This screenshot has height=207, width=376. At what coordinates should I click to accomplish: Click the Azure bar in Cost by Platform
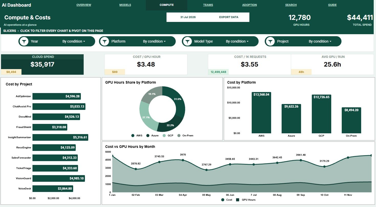tap(291, 119)
